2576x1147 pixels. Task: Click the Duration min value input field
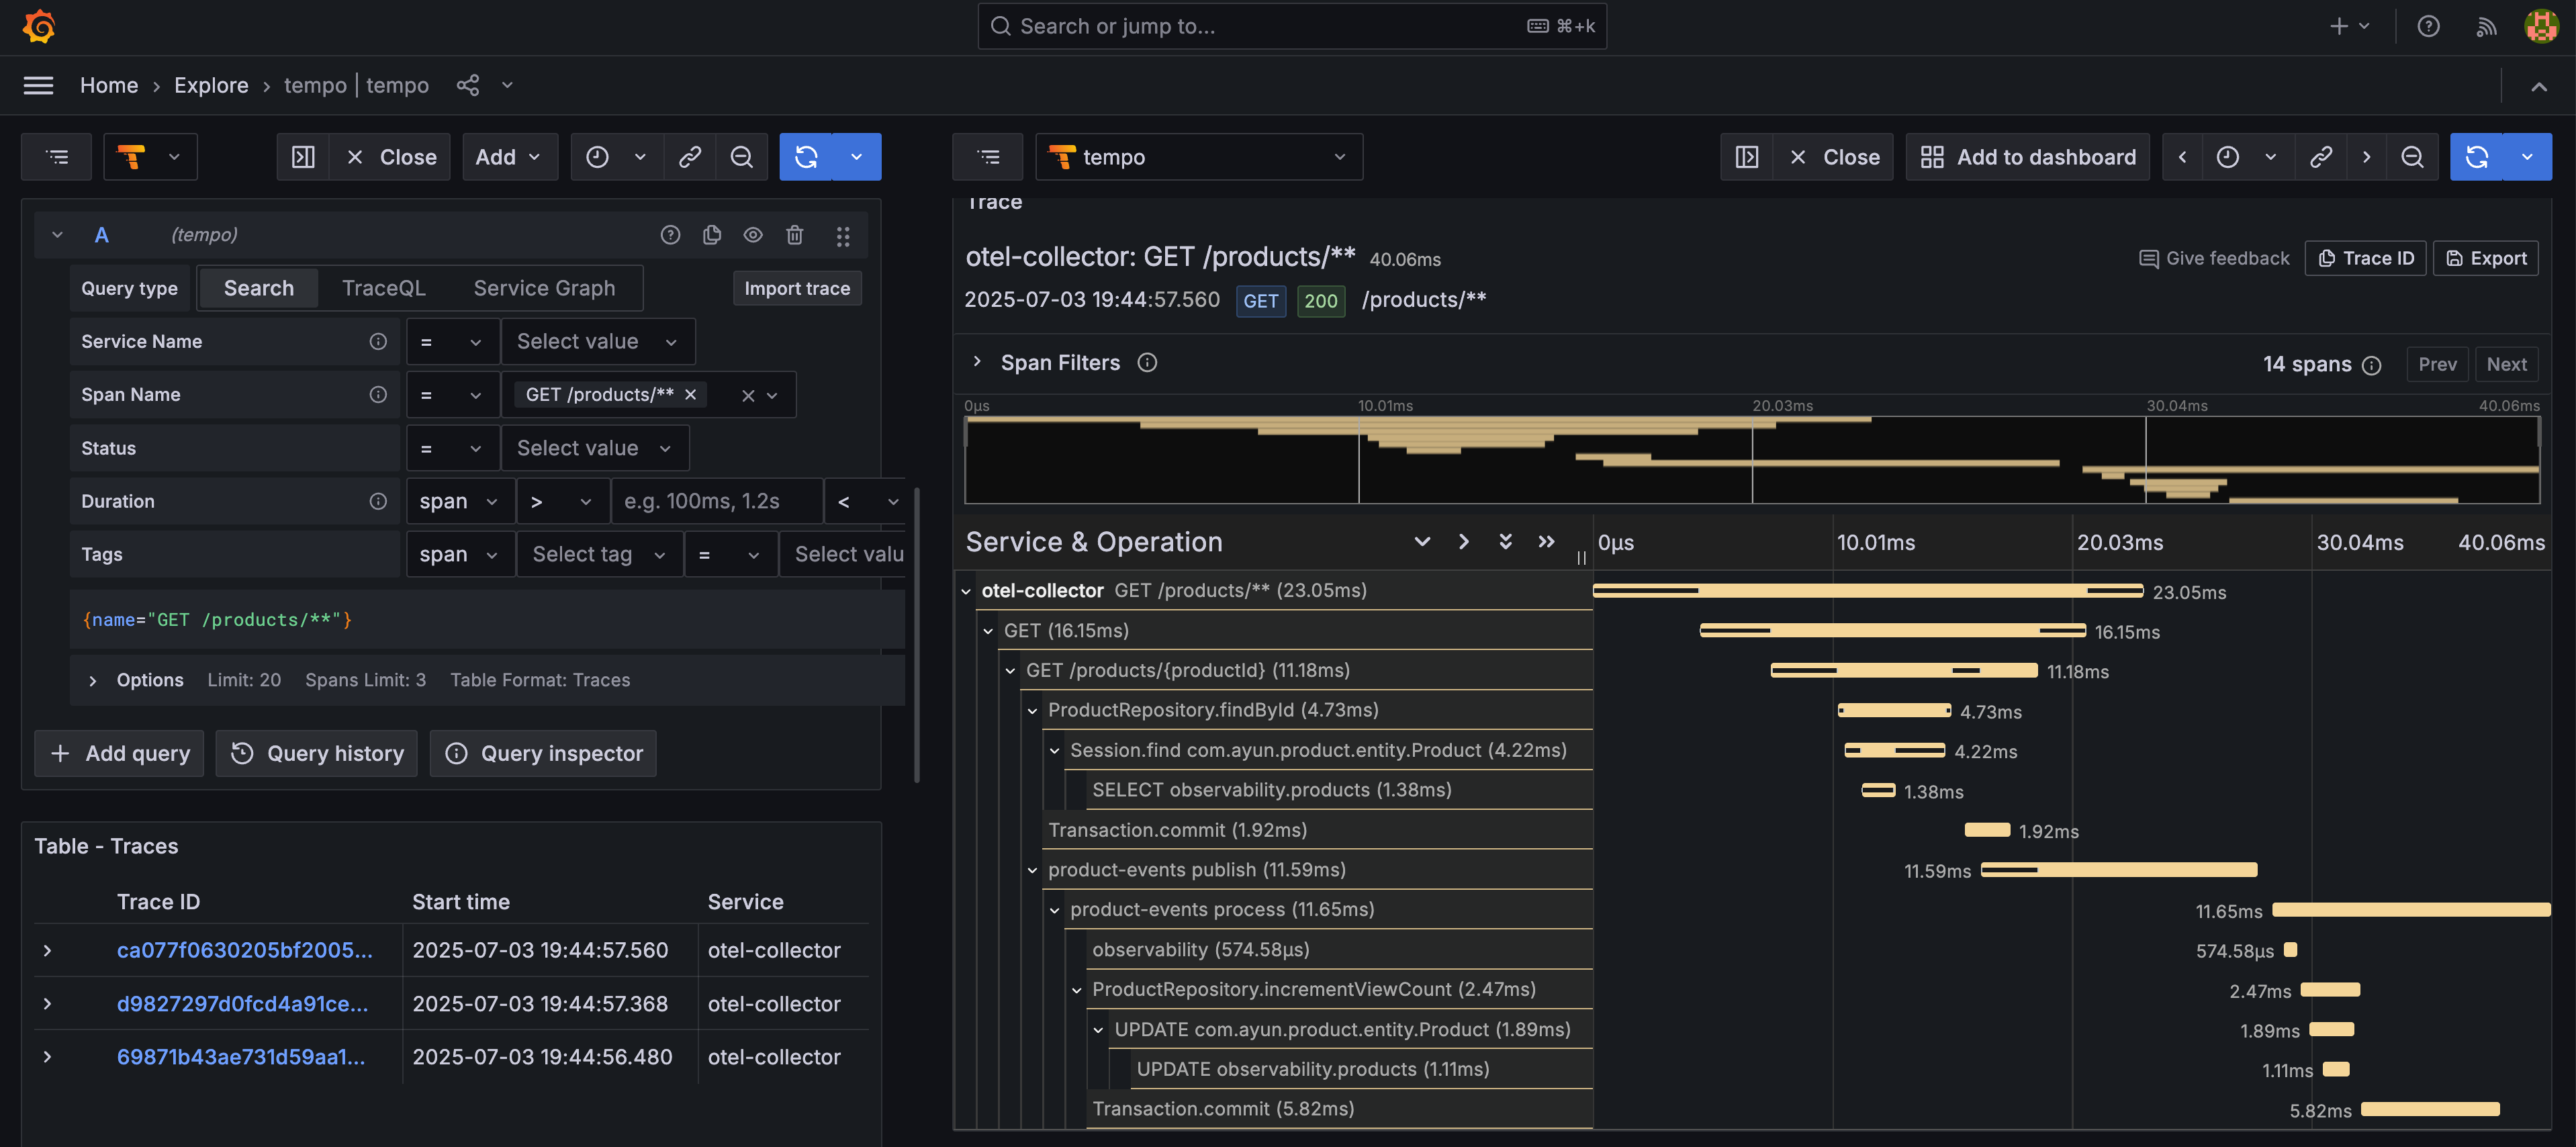[716, 501]
